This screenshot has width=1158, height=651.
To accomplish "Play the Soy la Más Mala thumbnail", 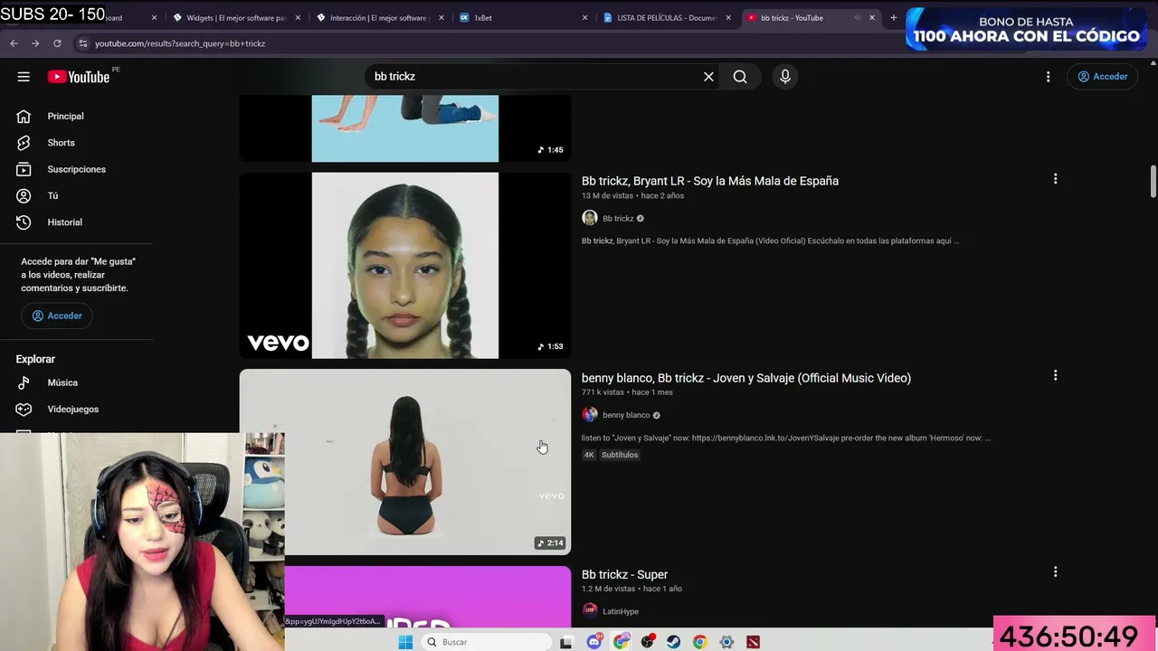I will point(405,266).
